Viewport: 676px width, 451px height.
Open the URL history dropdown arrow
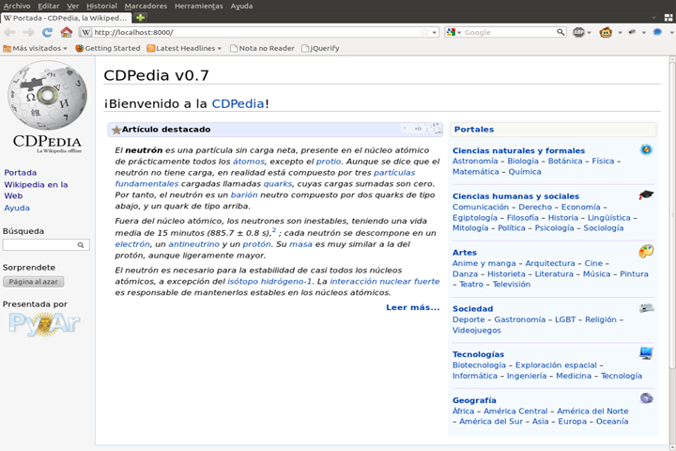434,32
